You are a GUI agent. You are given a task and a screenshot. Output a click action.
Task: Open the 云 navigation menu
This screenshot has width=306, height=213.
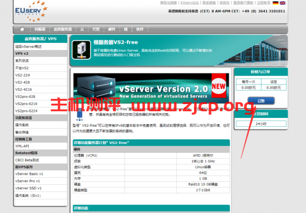[82, 29]
